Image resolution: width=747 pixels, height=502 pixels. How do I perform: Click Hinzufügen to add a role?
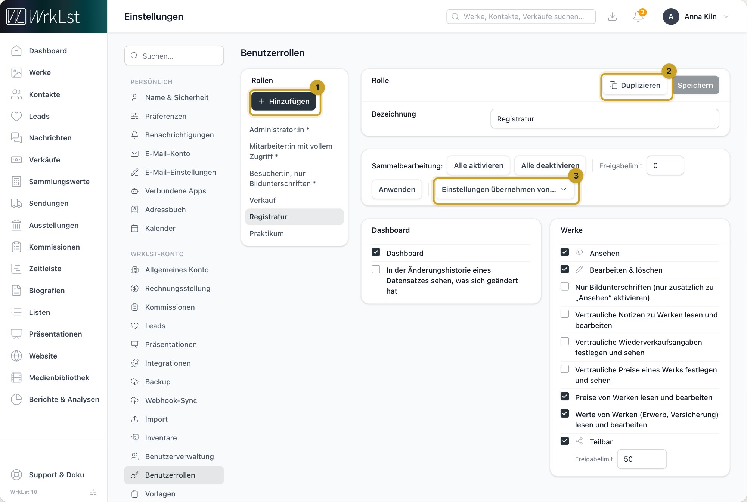[x=283, y=101]
